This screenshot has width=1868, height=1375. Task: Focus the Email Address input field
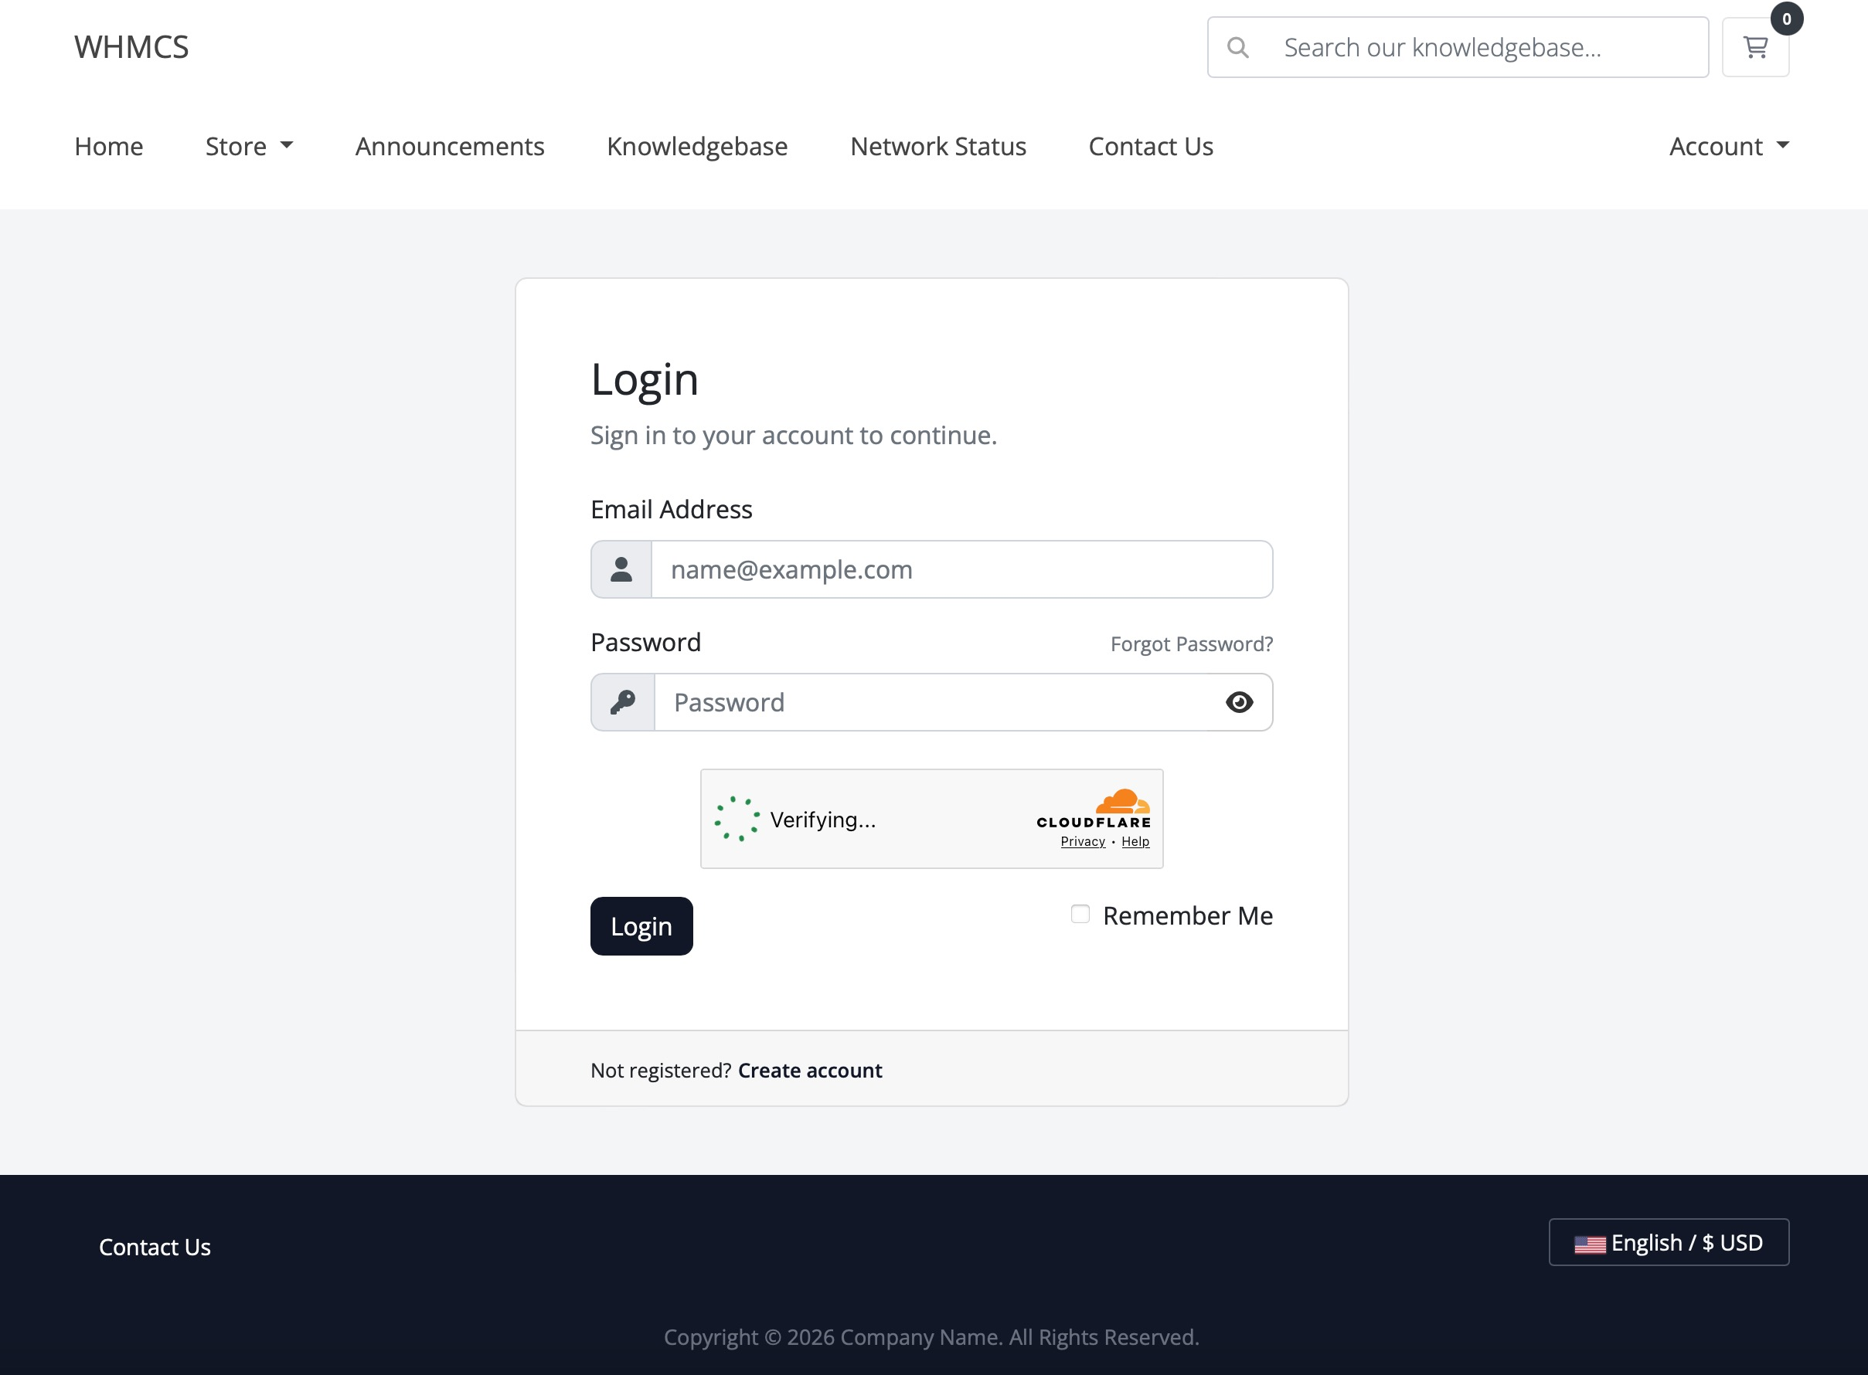click(x=961, y=569)
